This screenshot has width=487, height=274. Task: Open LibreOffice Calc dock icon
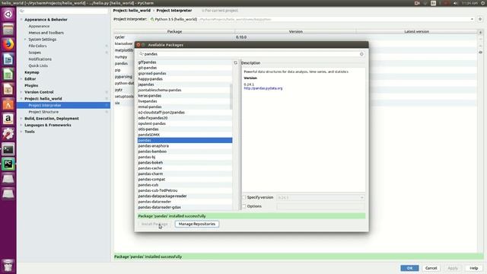click(x=8, y=75)
